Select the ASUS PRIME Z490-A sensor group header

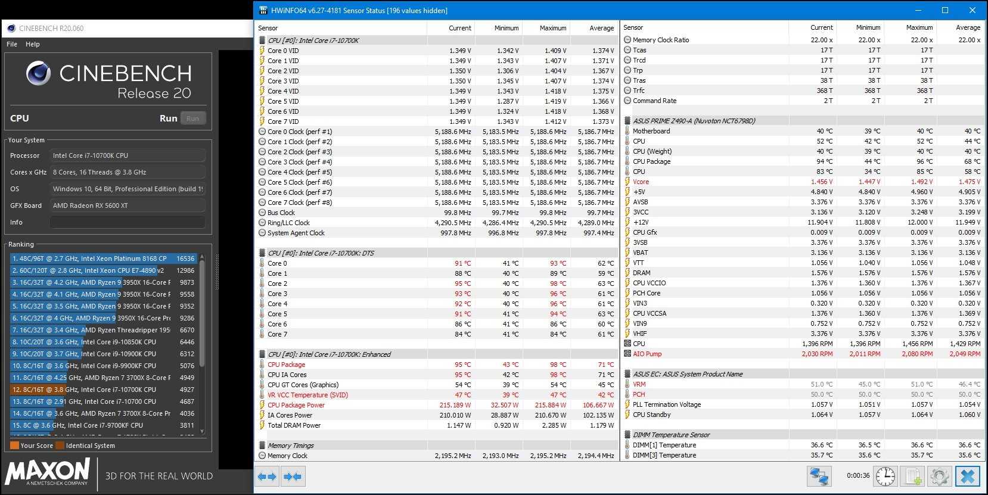pos(694,121)
